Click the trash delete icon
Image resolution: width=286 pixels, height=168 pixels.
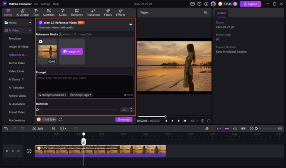(22, 128)
